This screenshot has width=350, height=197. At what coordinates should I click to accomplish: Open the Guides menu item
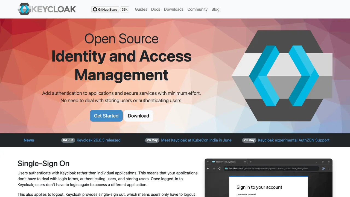(141, 9)
